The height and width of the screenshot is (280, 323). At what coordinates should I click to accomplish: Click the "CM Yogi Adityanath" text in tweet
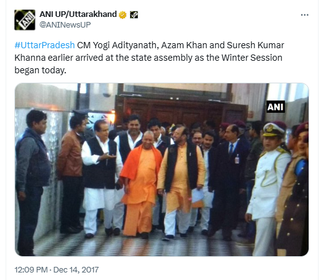click(116, 45)
